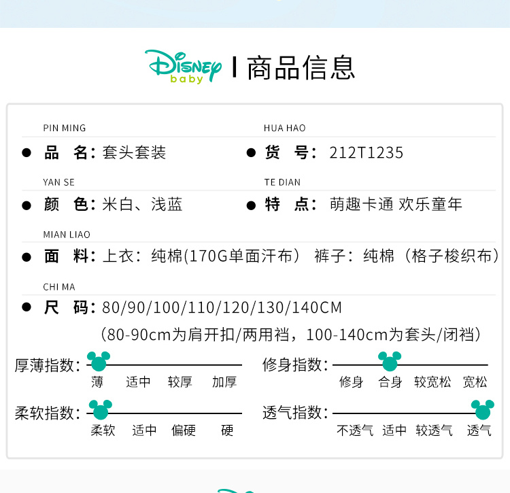510x493 pixels.
Task: Click the 品名 field label
Action: coord(69,152)
